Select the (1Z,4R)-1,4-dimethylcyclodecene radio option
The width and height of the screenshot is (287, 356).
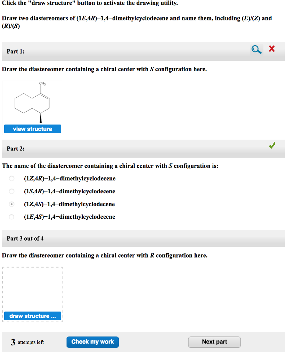[x=11, y=179]
